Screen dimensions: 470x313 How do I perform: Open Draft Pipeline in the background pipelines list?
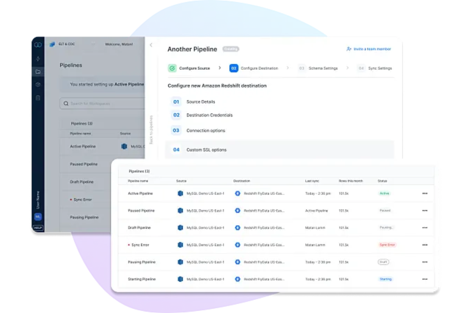(x=82, y=182)
